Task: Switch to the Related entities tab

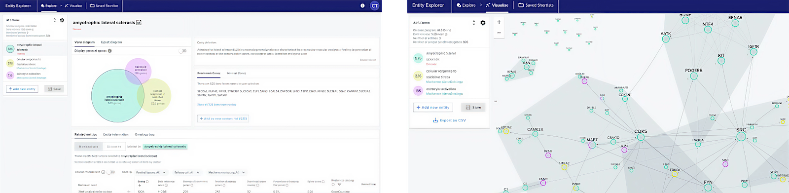Action: pyautogui.click(x=86, y=134)
